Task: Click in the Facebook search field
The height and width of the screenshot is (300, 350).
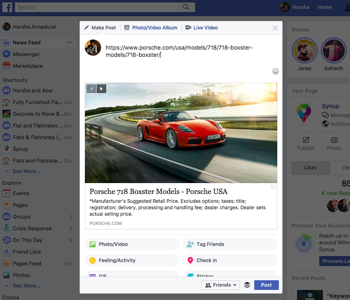Action: [x=96, y=7]
